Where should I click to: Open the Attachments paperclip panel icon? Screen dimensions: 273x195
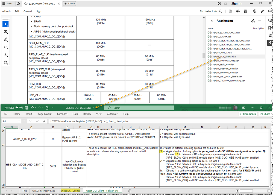(269, 43)
